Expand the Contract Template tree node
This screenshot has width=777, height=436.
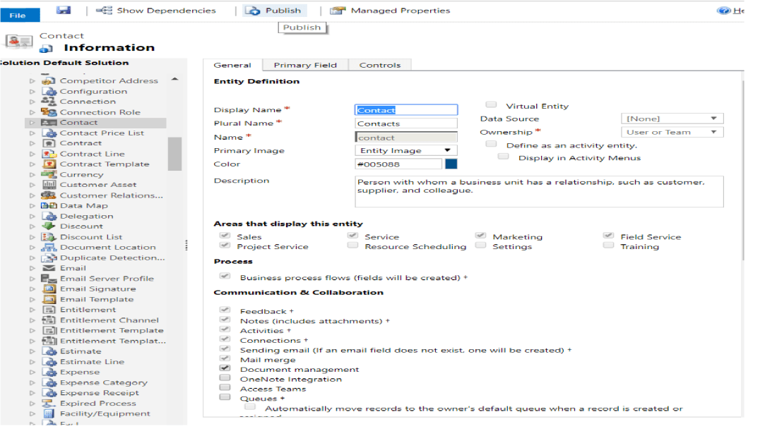pyautogui.click(x=32, y=164)
